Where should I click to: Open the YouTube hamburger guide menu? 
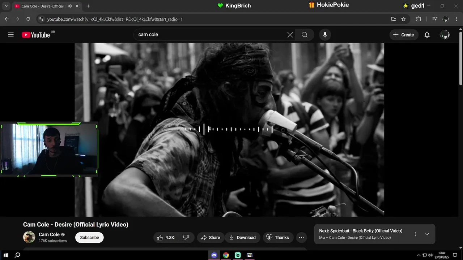tap(11, 35)
